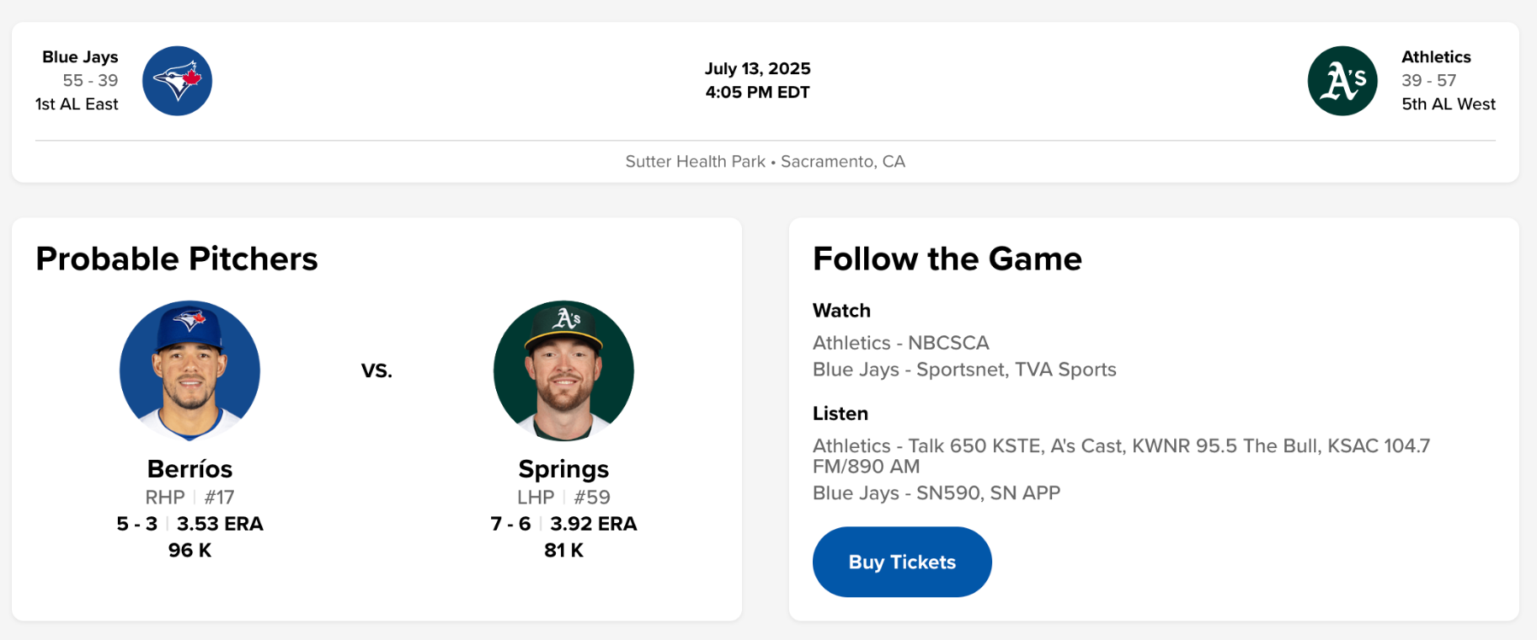
Task: Click the Probable Pitchers heading
Action: [177, 259]
